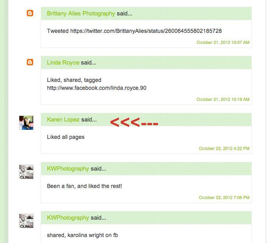272x243 pixels.
Task: Open Karen Lopez's profile avatar
Action: [x=26, y=123]
